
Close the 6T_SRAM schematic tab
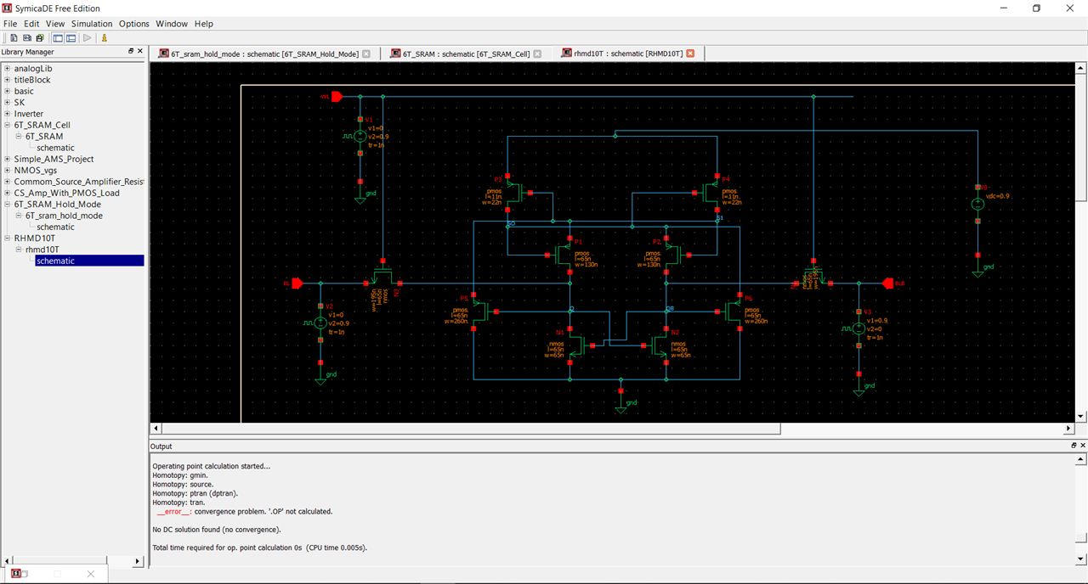(537, 53)
